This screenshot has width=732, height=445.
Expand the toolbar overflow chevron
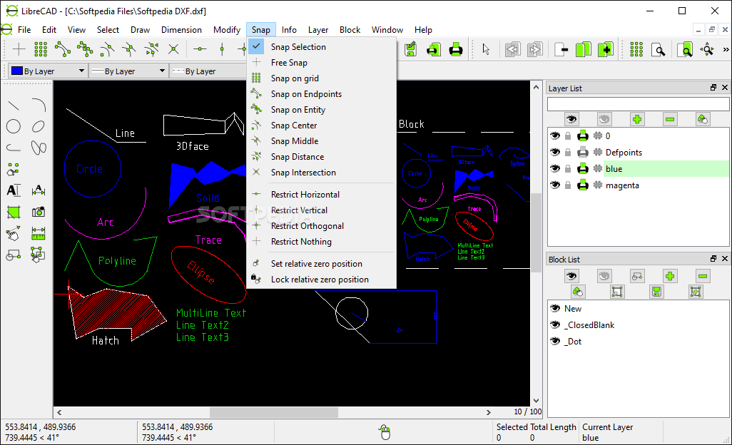coord(726,49)
